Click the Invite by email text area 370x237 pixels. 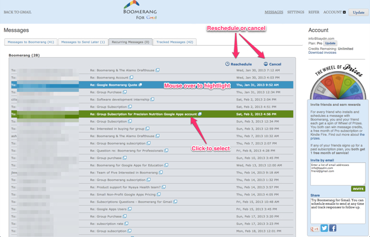pos(338,174)
